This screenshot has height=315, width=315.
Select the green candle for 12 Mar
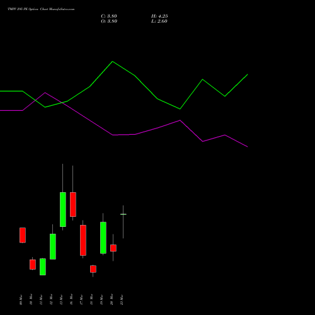(x=53, y=246)
